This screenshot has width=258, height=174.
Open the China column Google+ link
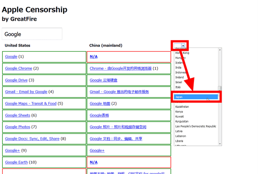pos(97,151)
